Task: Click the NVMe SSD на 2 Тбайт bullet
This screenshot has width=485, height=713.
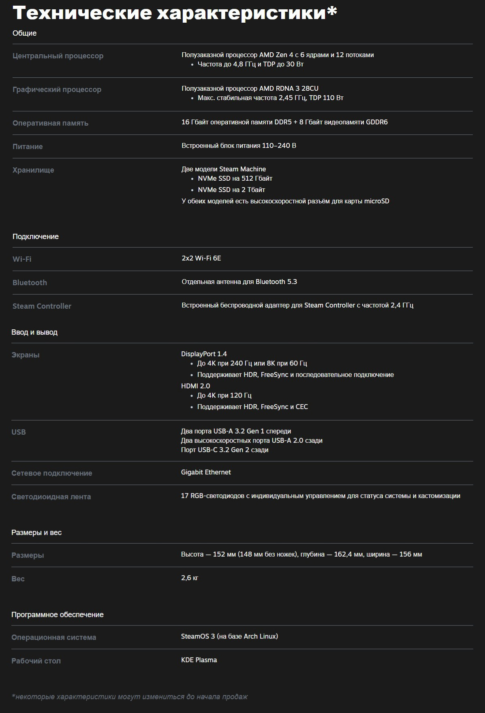Action: [x=231, y=190]
